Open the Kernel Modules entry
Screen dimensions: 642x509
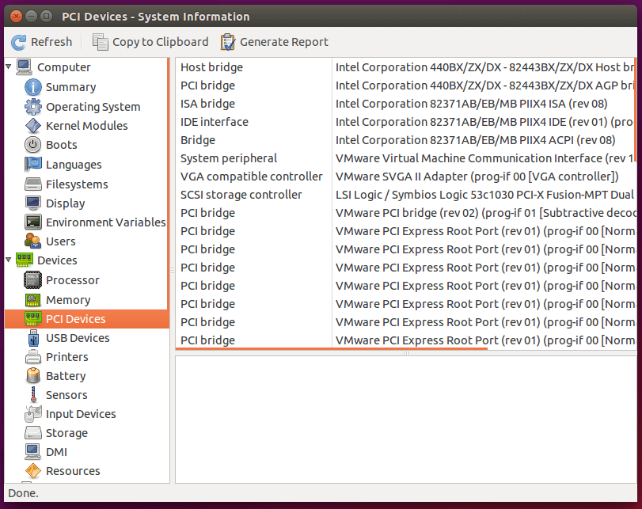pos(87,126)
